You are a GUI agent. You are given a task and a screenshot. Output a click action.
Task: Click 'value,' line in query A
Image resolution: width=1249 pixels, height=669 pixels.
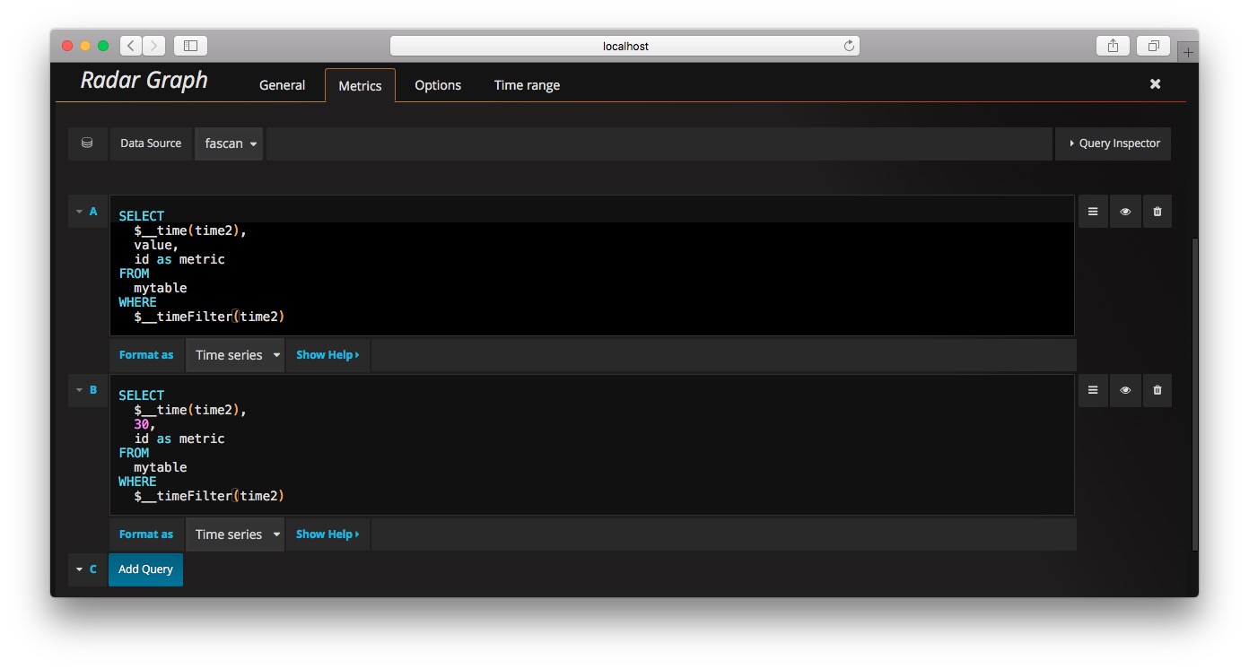coord(157,245)
